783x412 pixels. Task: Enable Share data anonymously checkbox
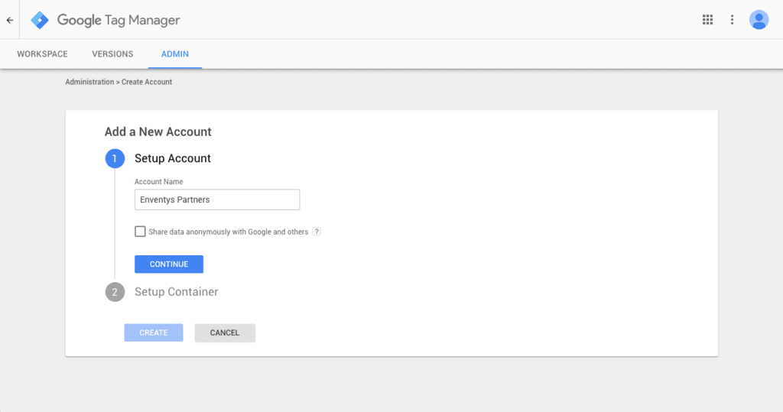(140, 232)
